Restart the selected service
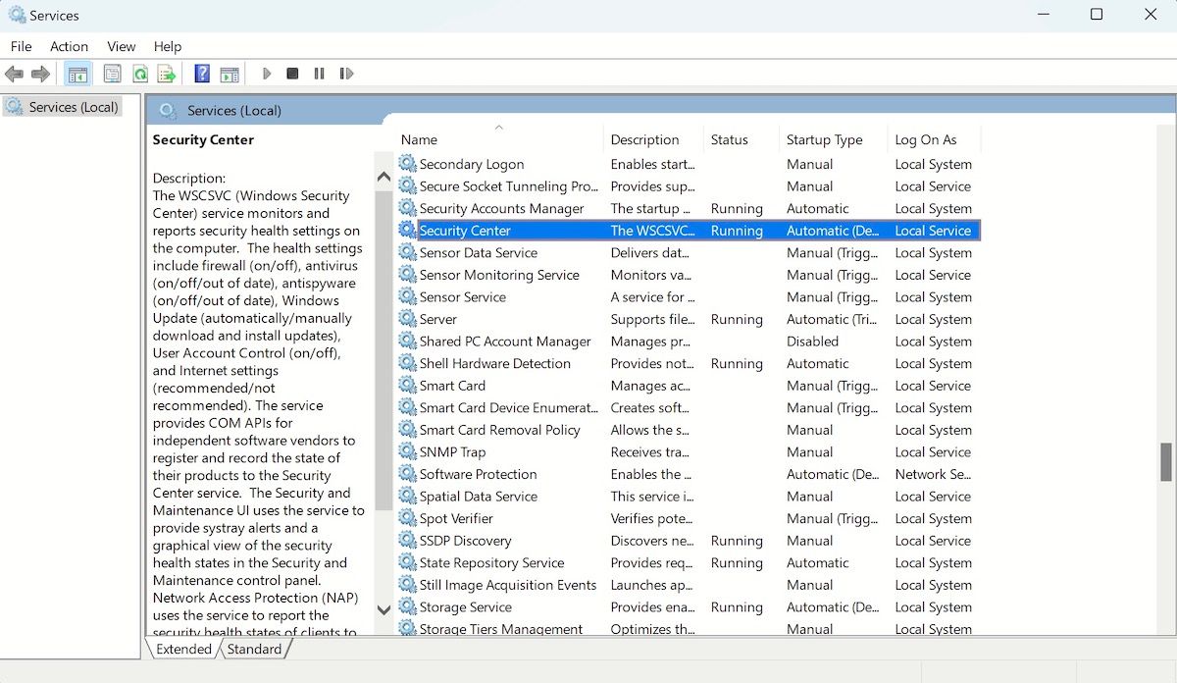Screen dimensions: 1177x683 pyautogui.click(x=346, y=73)
